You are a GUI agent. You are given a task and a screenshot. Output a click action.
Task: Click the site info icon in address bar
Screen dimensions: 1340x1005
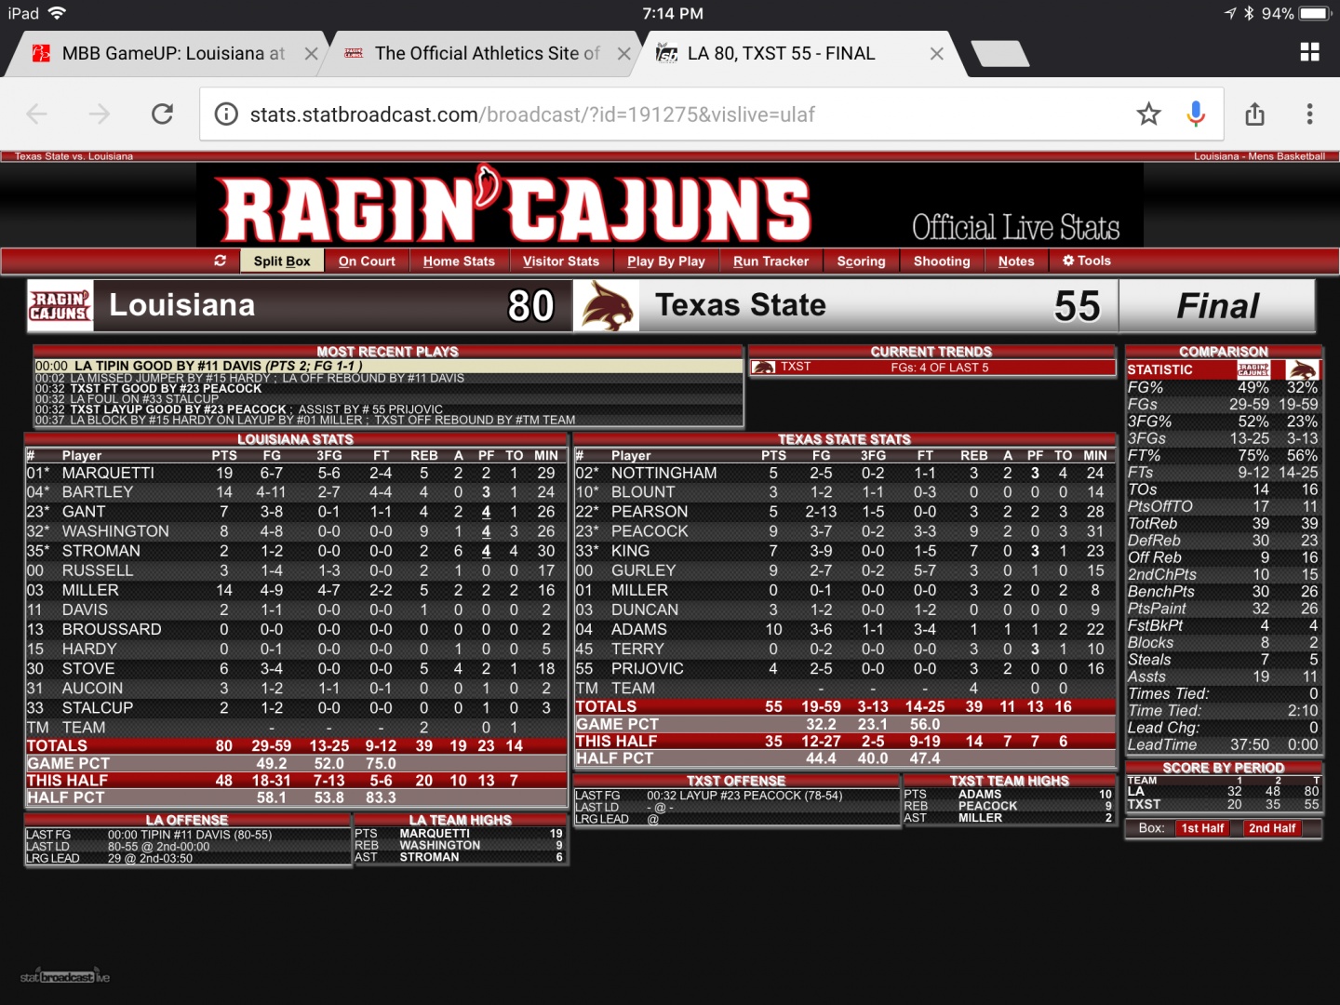pyautogui.click(x=226, y=114)
